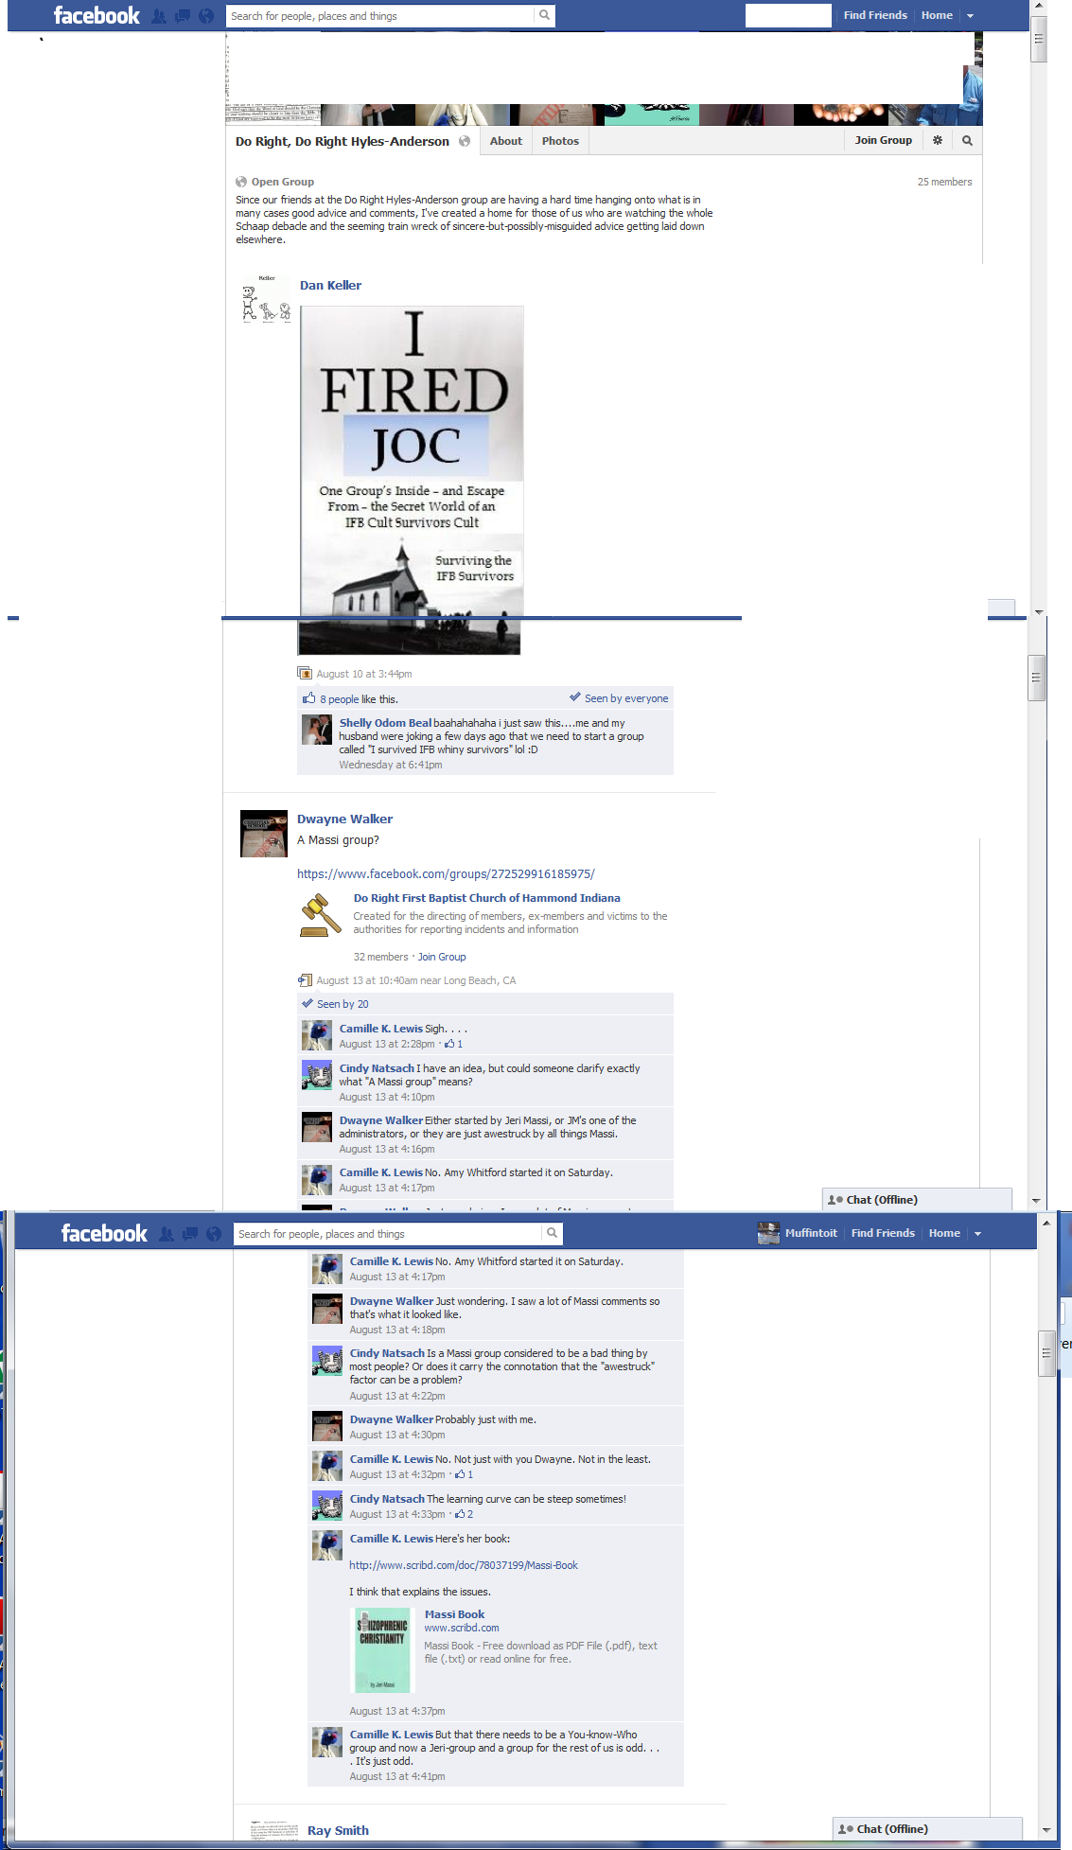
Task: Click Dwayne Walker on the 'A Massi group?' post
Action: [x=344, y=819]
